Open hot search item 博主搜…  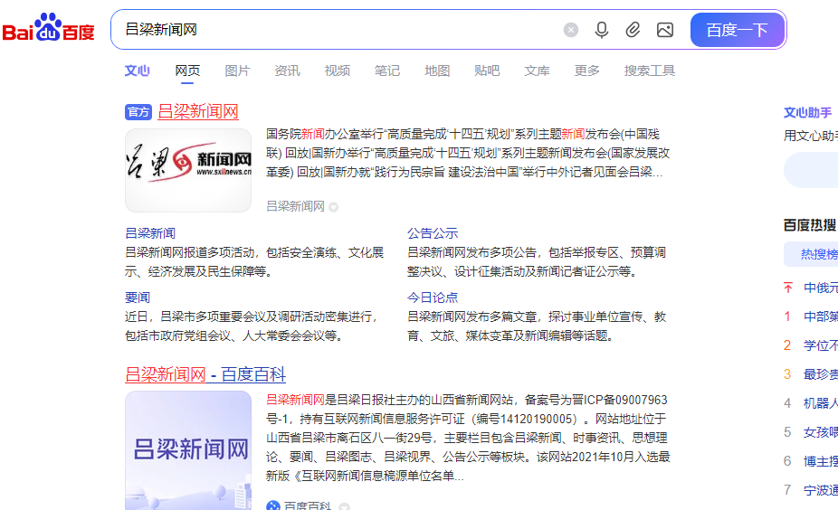tap(821, 461)
